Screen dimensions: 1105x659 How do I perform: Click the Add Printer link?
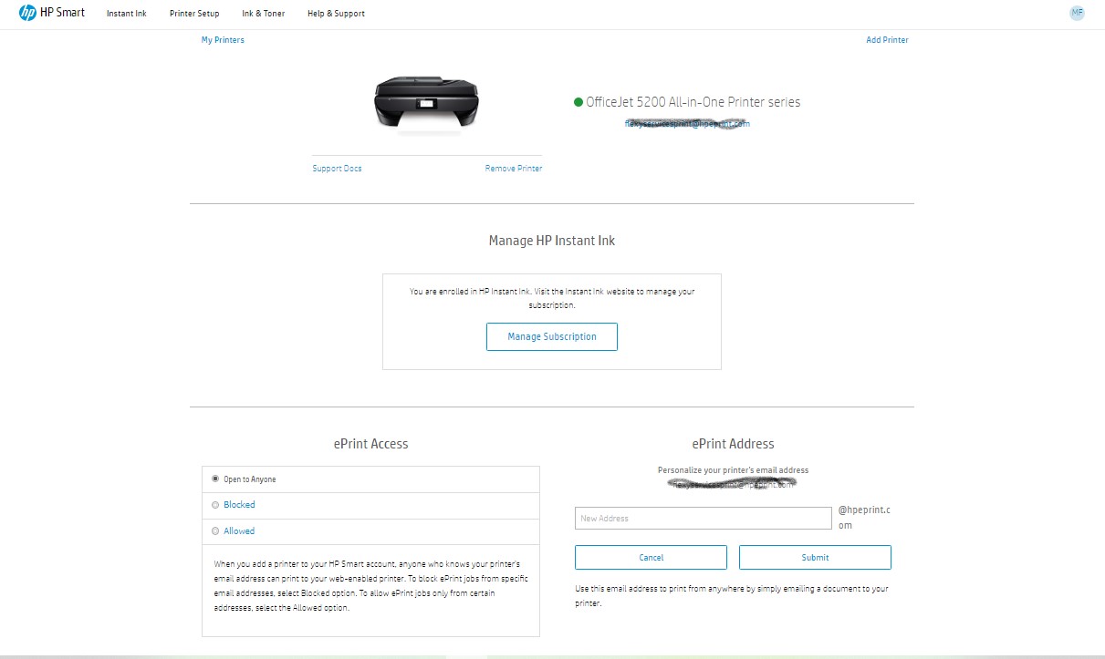coord(887,40)
